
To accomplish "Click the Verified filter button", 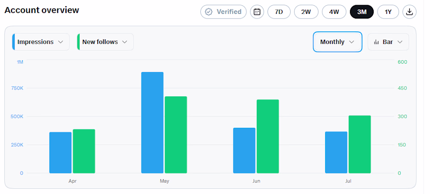I will [224, 12].
